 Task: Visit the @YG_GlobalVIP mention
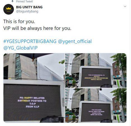coord(20,48)
